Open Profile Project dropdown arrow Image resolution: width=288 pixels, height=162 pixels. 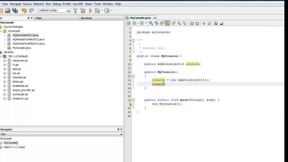pyautogui.click(x=112, y=10)
